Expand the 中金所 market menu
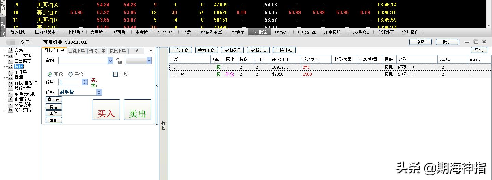The height and width of the screenshot is (180, 492). 143,32
